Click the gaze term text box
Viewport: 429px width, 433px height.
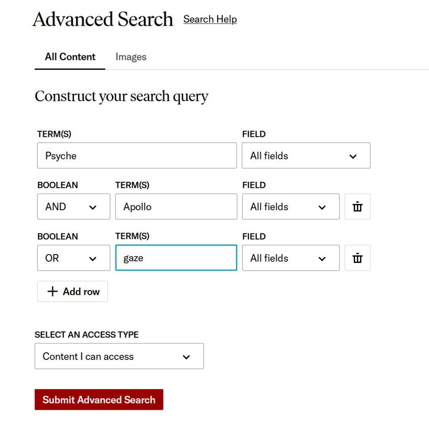coord(176,258)
